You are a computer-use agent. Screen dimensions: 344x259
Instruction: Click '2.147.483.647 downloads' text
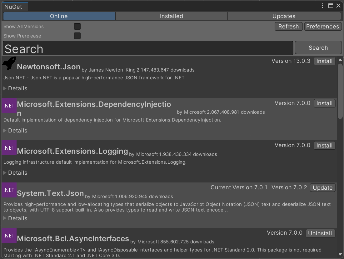[x=166, y=70]
